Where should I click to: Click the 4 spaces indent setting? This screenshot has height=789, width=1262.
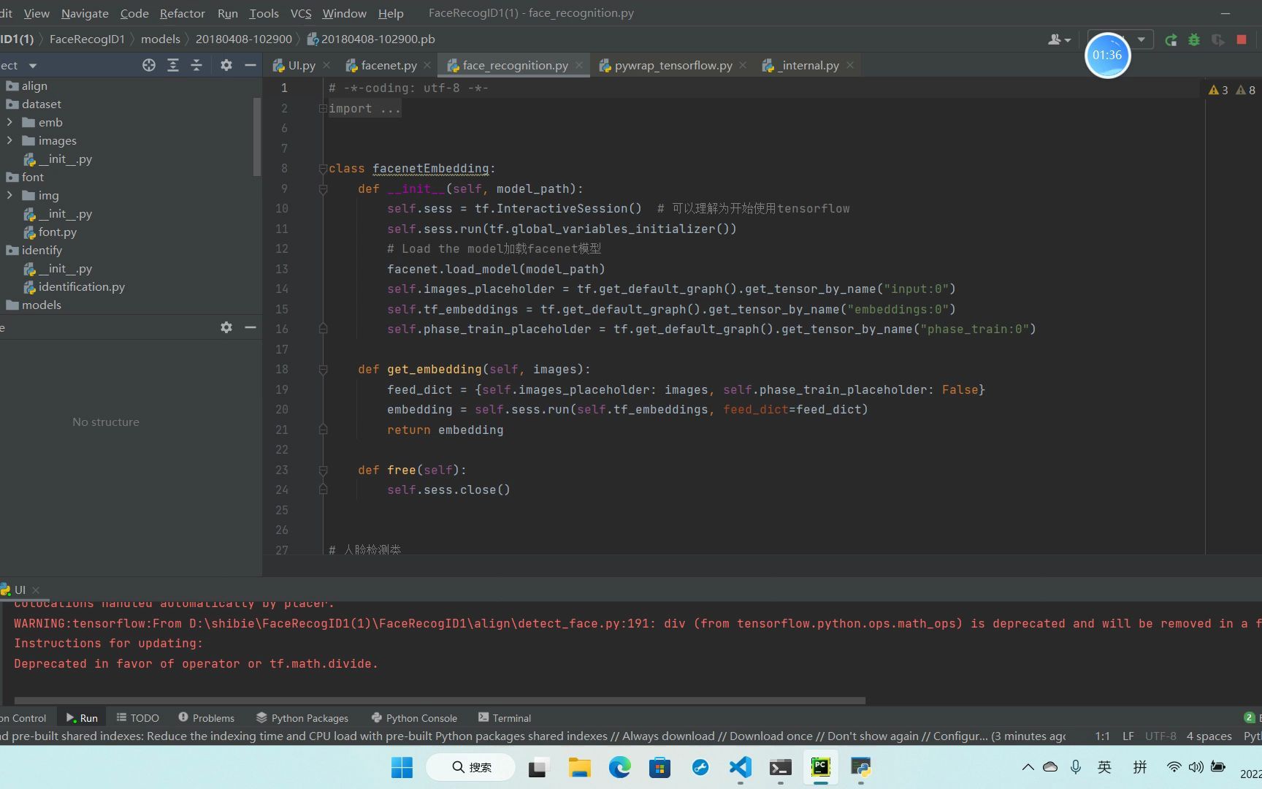[1209, 736]
